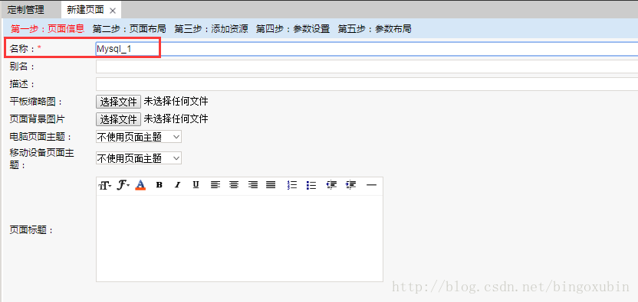Open the 移动设备页面主题 dropdown
638x302 pixels.
(138, 158)
